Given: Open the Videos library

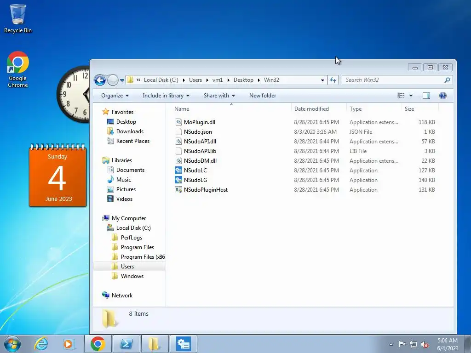Looking at the screenshot, I should coord(124,199).
